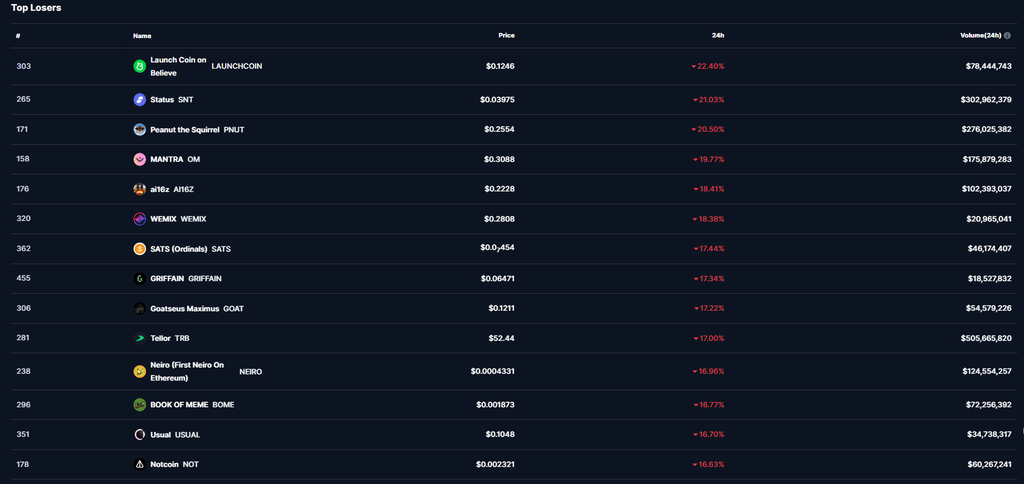Click the Tellor TRB green arrow icon
The image size is (1024, 484).
tap(140, 338)
